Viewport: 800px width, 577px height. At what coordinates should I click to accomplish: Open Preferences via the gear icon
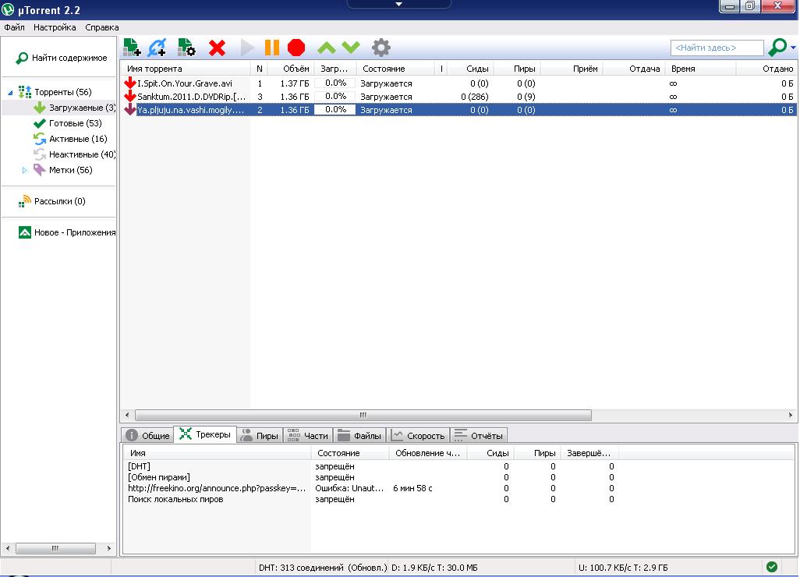[x=381, y=48]
